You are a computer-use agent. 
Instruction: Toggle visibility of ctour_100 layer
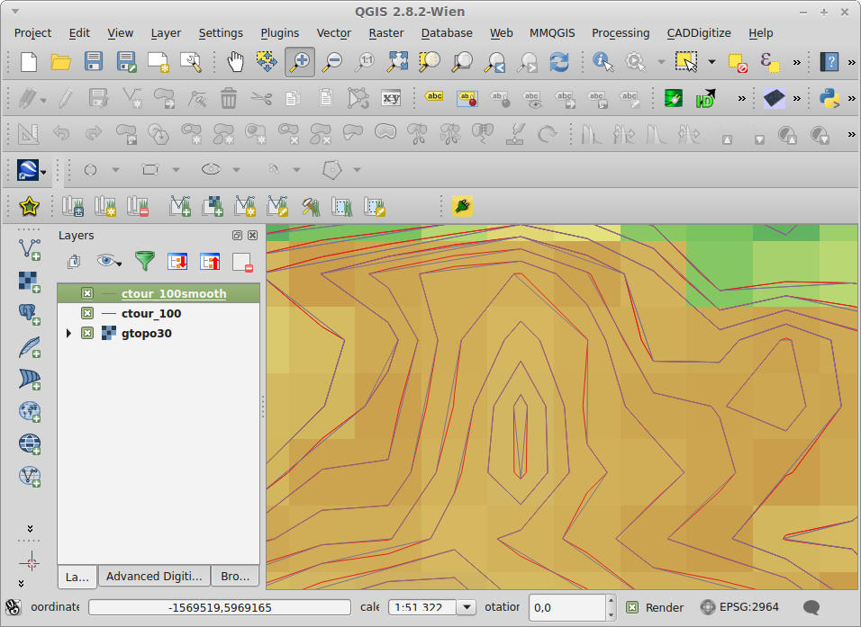point(87,313)
